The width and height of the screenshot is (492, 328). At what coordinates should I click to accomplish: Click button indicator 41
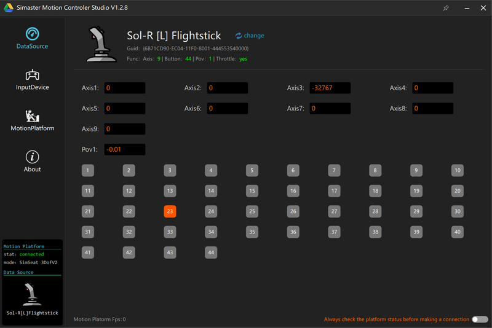click(x=87, y=252)
